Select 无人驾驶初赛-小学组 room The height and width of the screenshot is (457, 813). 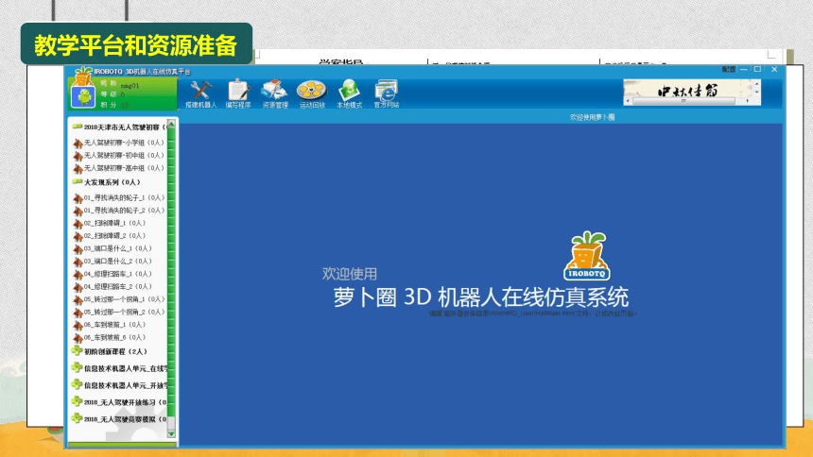pyautogui.click(x=118, y=143)
